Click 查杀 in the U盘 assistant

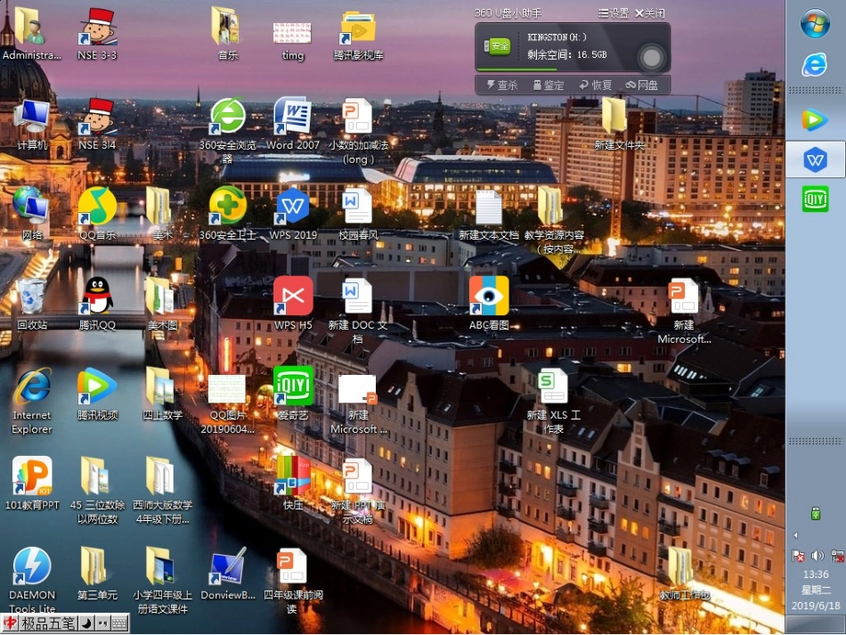pos(501,85)
